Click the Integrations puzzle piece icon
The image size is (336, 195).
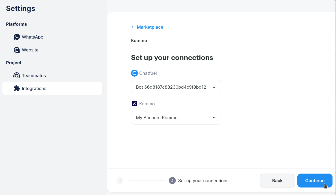tap(17, 88)
